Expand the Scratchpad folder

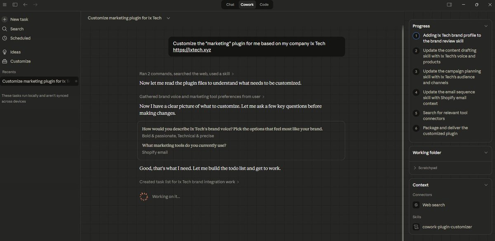425,168
